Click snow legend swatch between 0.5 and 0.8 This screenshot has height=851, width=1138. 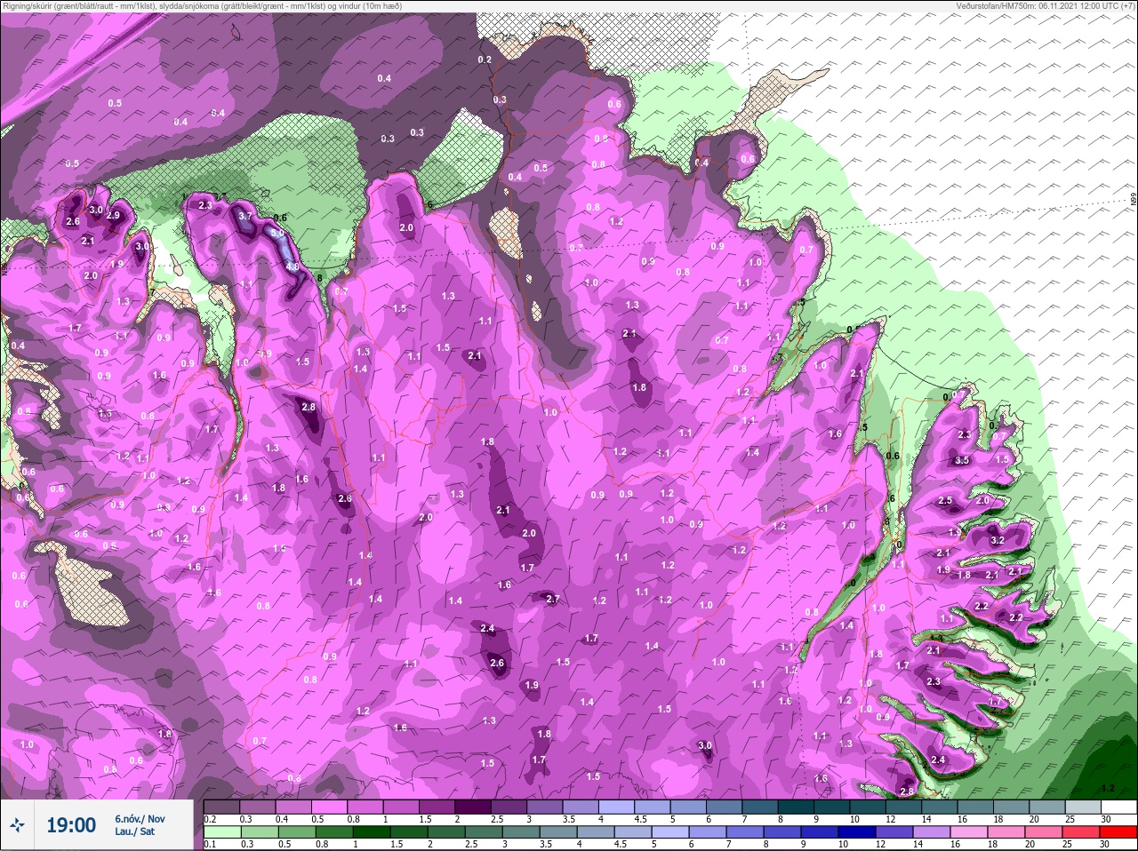pyautogui.click(x=331, y=807)
